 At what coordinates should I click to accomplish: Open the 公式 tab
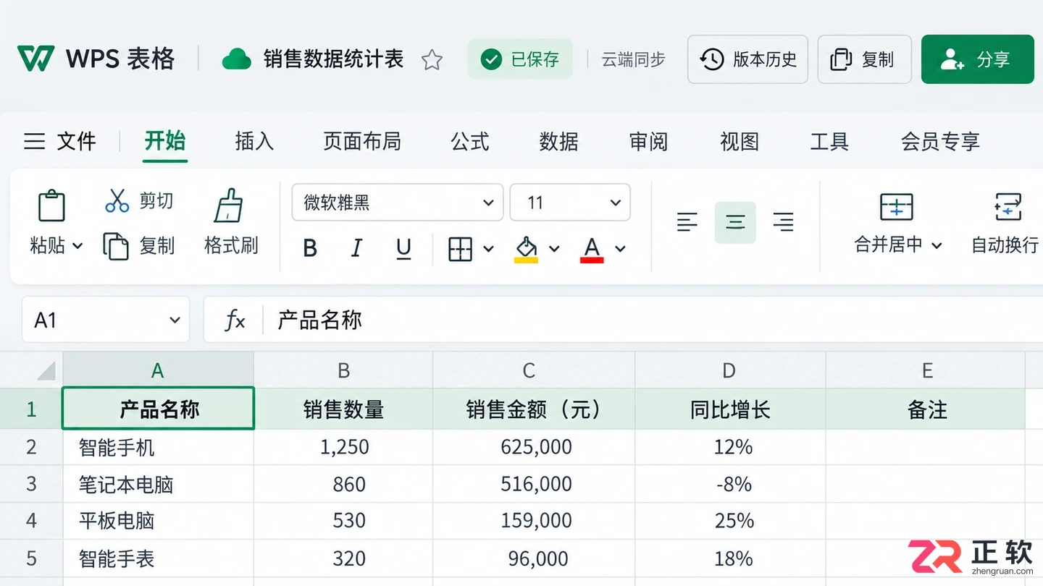coord(470,141)
